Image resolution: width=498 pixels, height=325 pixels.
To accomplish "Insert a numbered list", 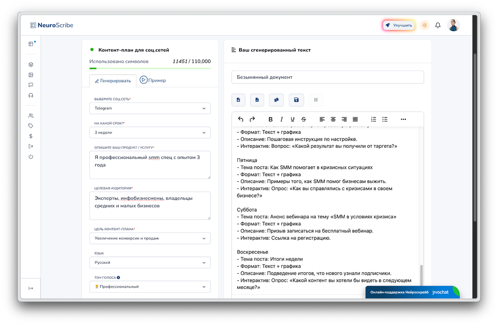I will (373, 119).
